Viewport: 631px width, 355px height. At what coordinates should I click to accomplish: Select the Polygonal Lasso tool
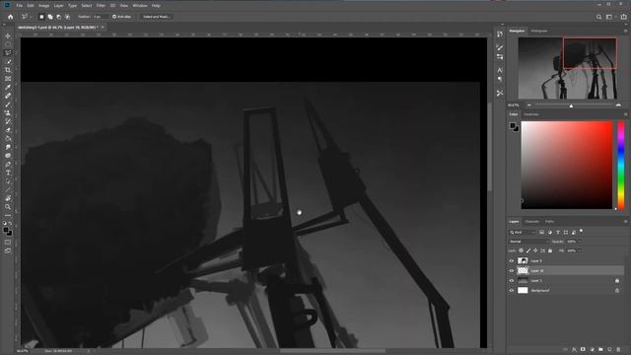(x=8, y=52)
